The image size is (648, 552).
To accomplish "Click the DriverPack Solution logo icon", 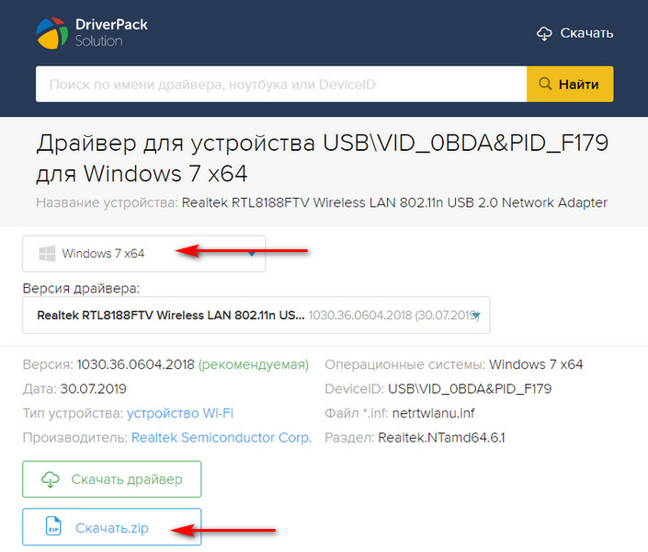I will 52,33.
